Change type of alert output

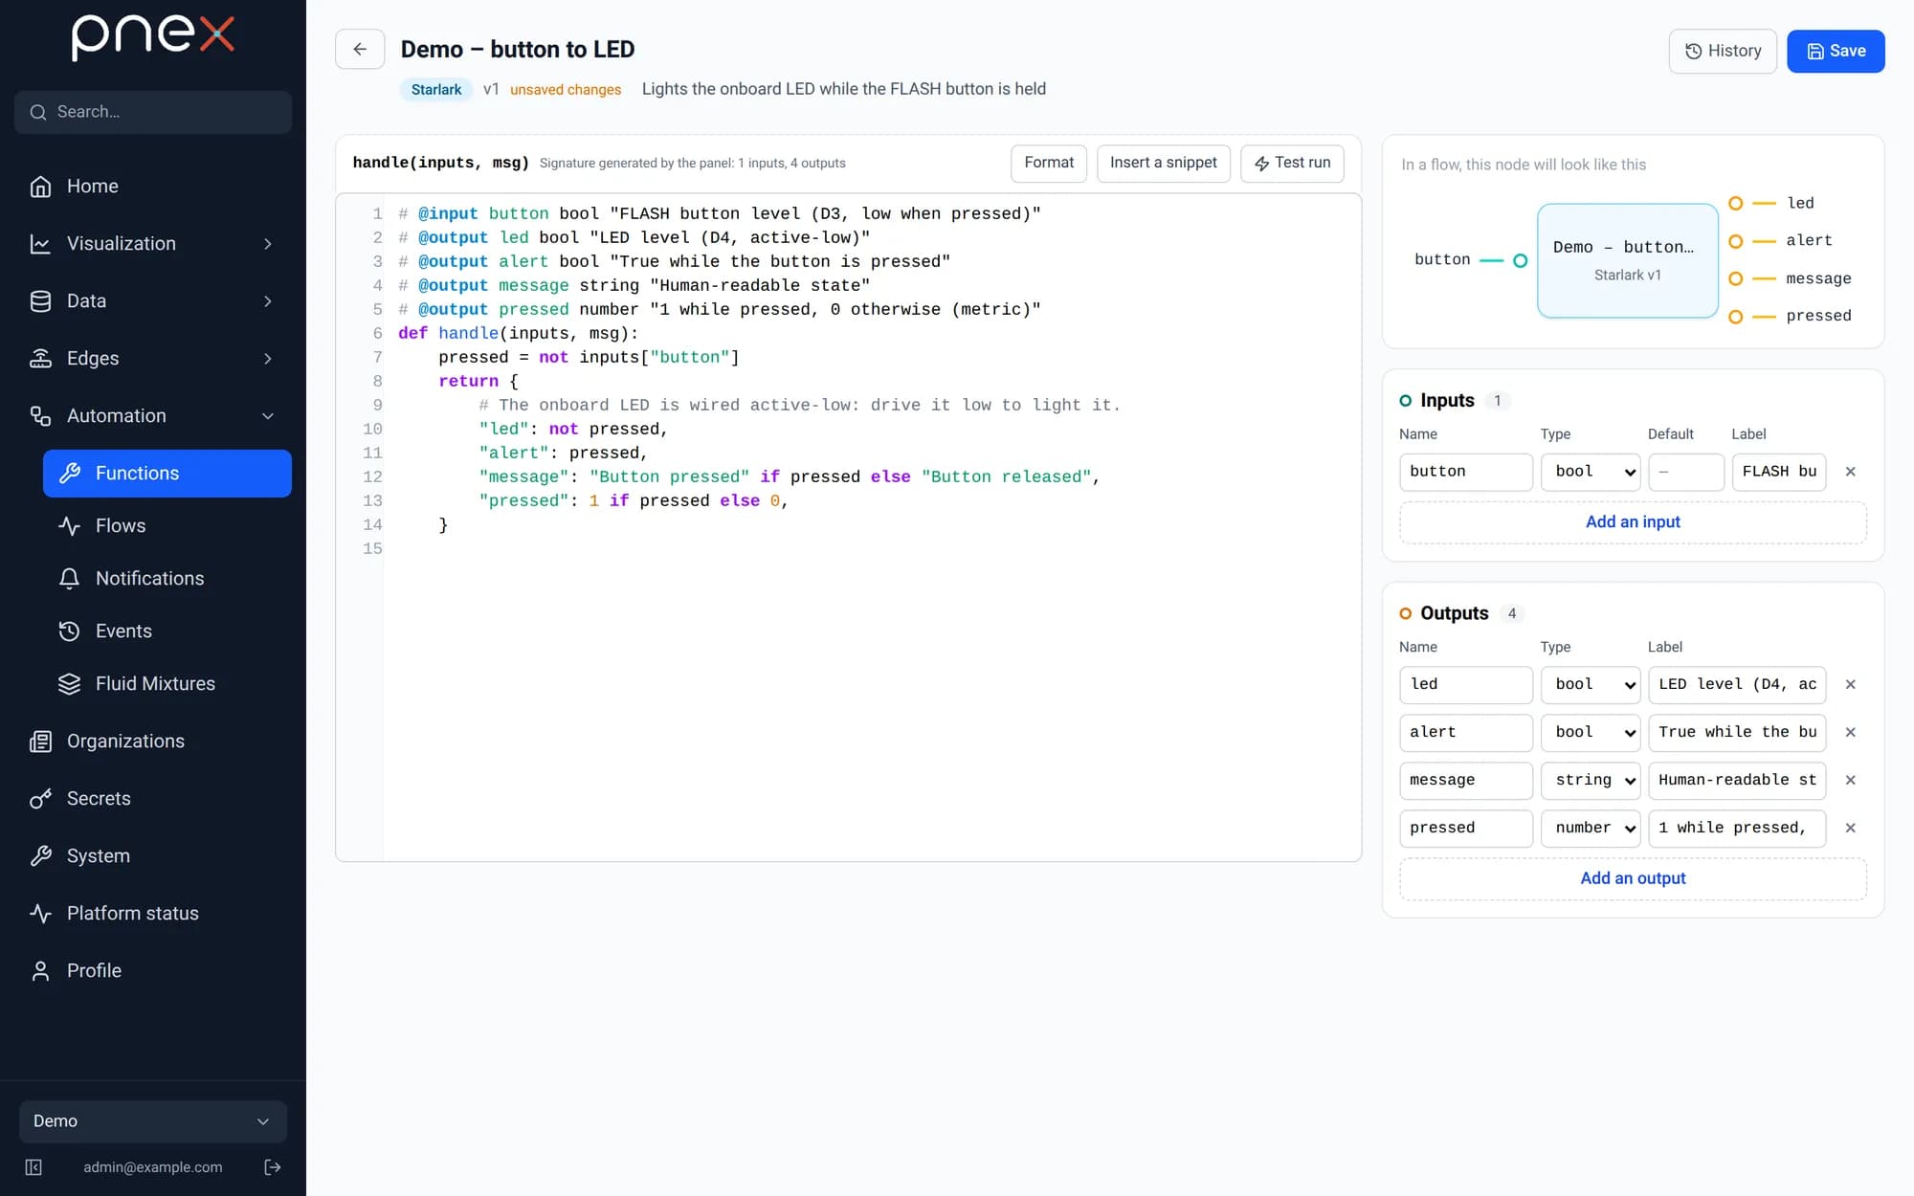[x=1591, y=733]
